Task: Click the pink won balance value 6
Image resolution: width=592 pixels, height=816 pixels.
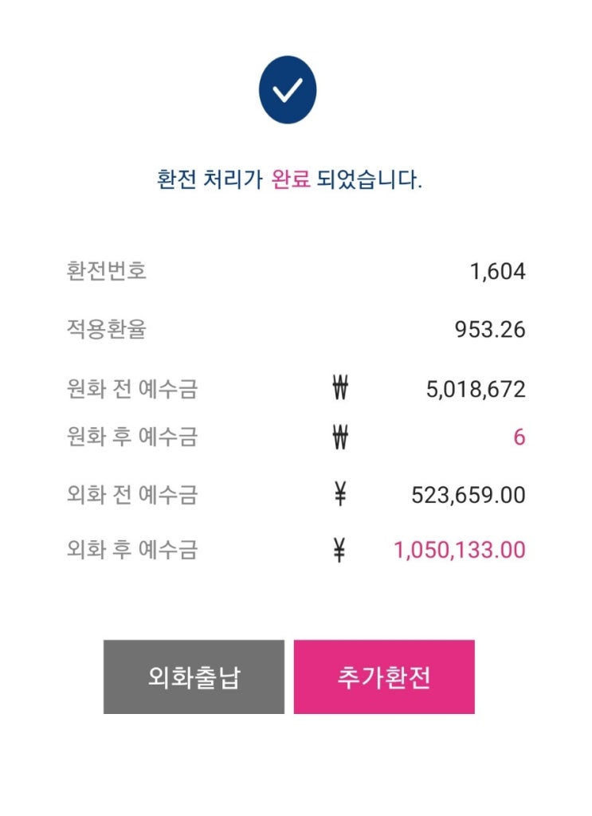Action: (519, 437)
